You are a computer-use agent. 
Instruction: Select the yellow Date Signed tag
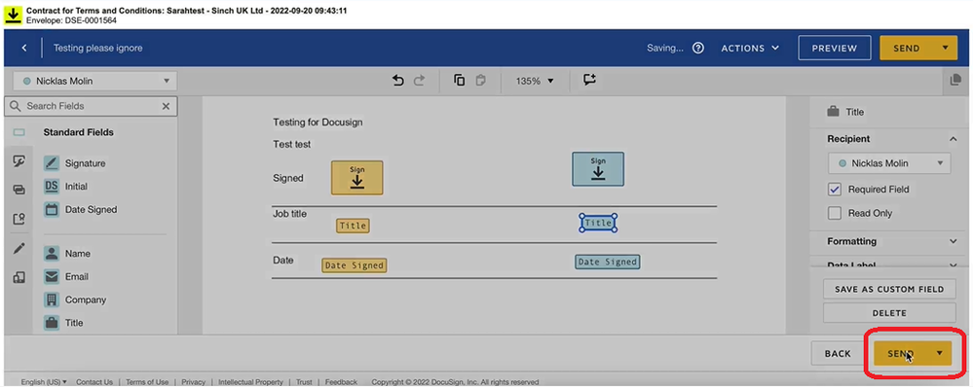pos(355,265)
